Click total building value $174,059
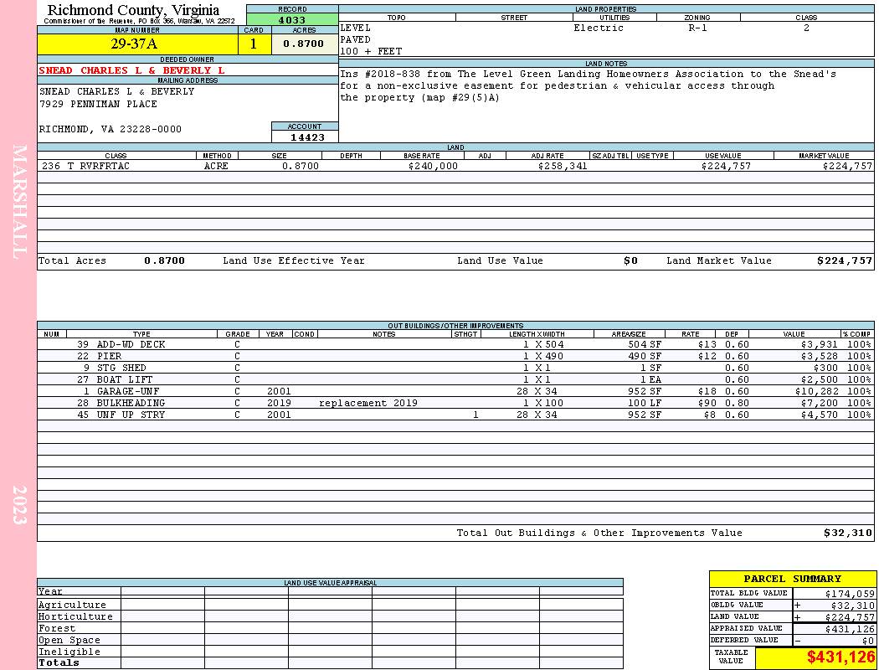 849,594
